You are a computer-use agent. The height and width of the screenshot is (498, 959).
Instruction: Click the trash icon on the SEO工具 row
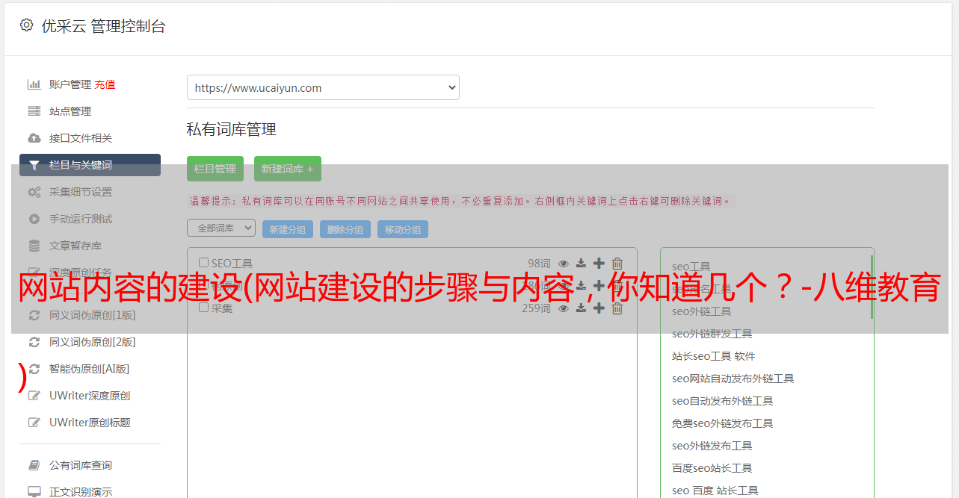click(617, 263)
